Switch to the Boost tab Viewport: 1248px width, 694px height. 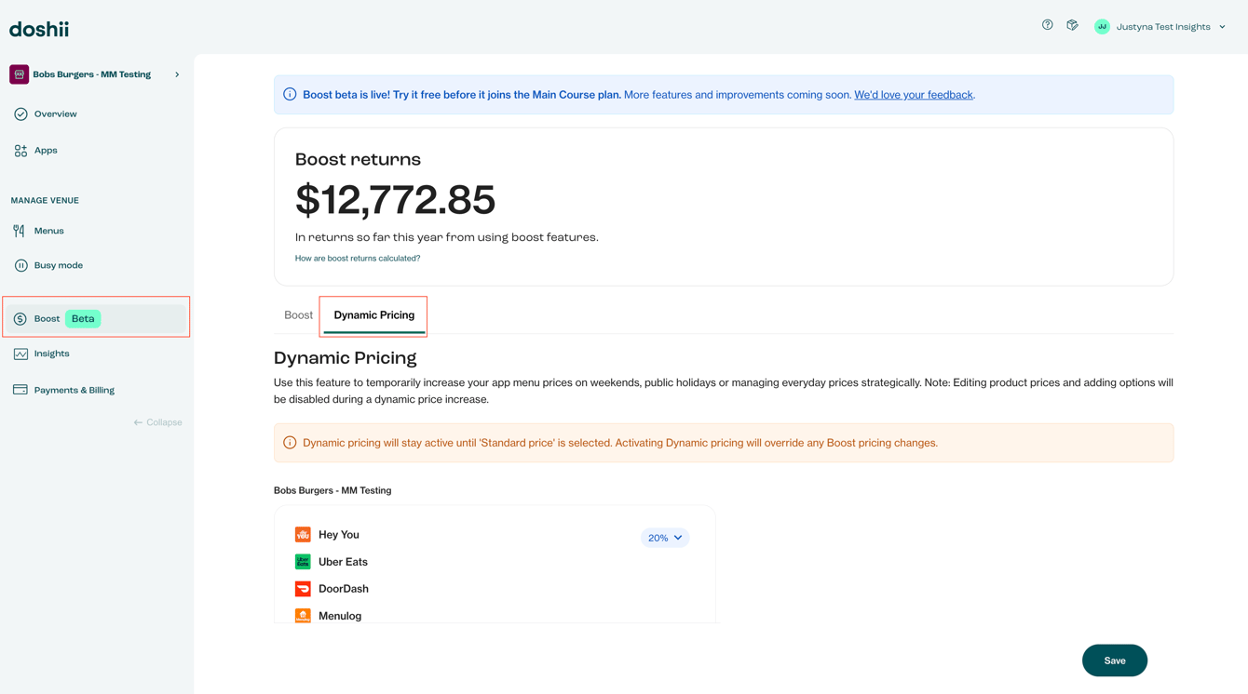[x=298, y=315]
